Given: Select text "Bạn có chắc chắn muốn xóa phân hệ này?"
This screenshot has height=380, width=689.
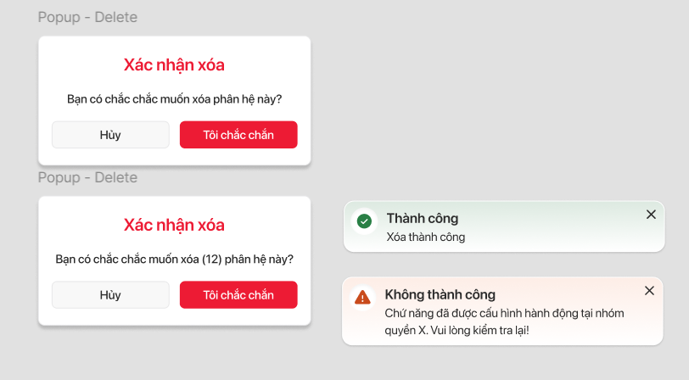Looking at the screenshot, I should click(174, 99).
